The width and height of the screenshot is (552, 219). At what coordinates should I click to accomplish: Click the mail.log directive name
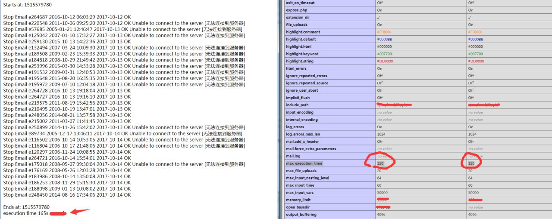coord(293,156)
